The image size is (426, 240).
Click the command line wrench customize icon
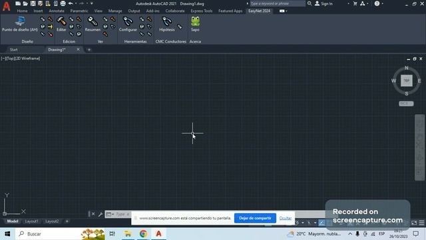click(x=101, y=214)
